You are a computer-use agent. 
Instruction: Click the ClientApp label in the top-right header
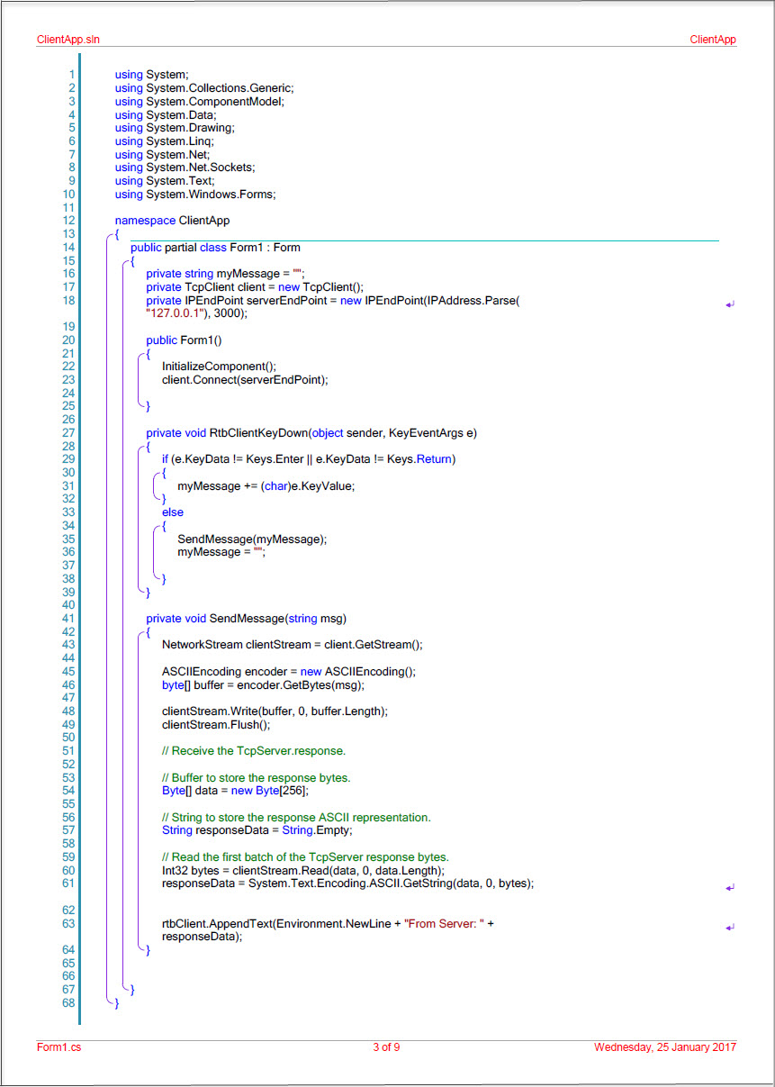pos(713,39)
